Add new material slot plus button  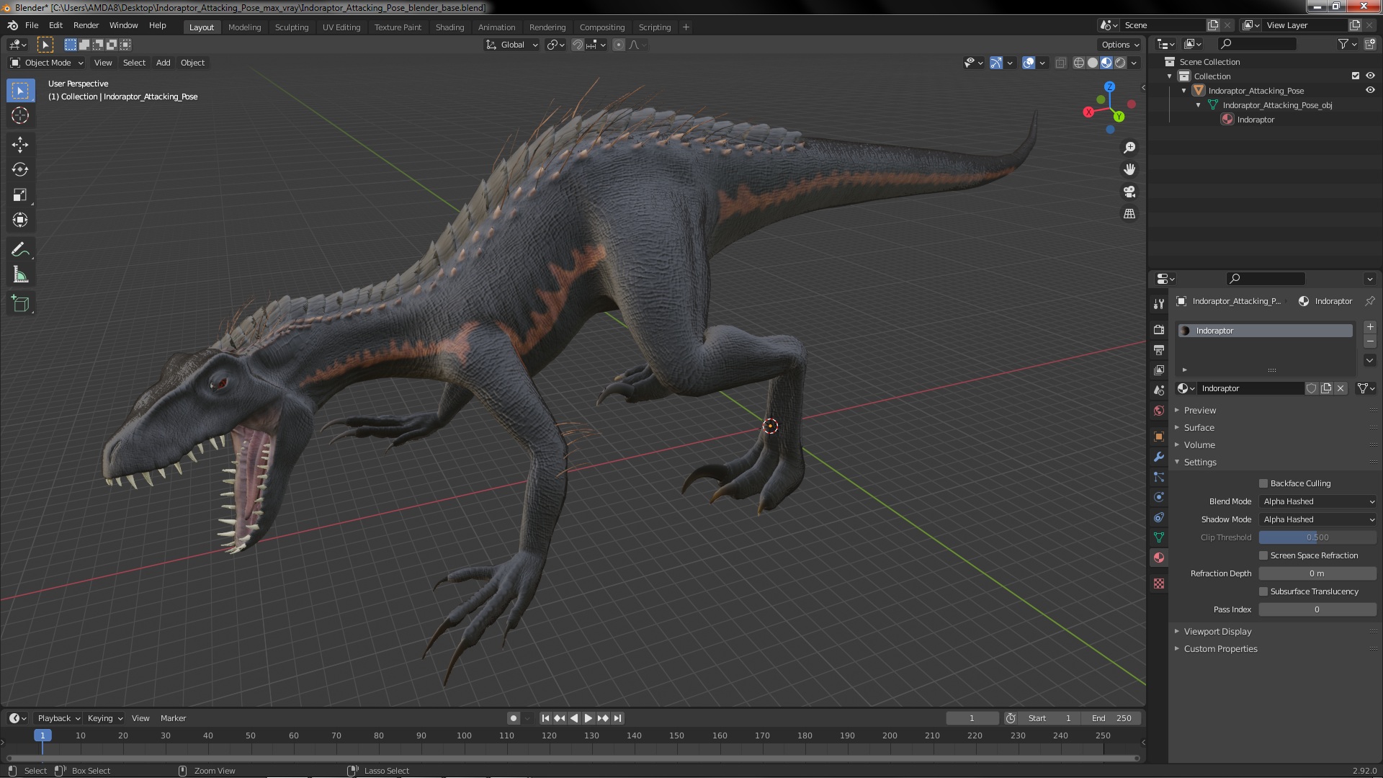[1370, 327]
